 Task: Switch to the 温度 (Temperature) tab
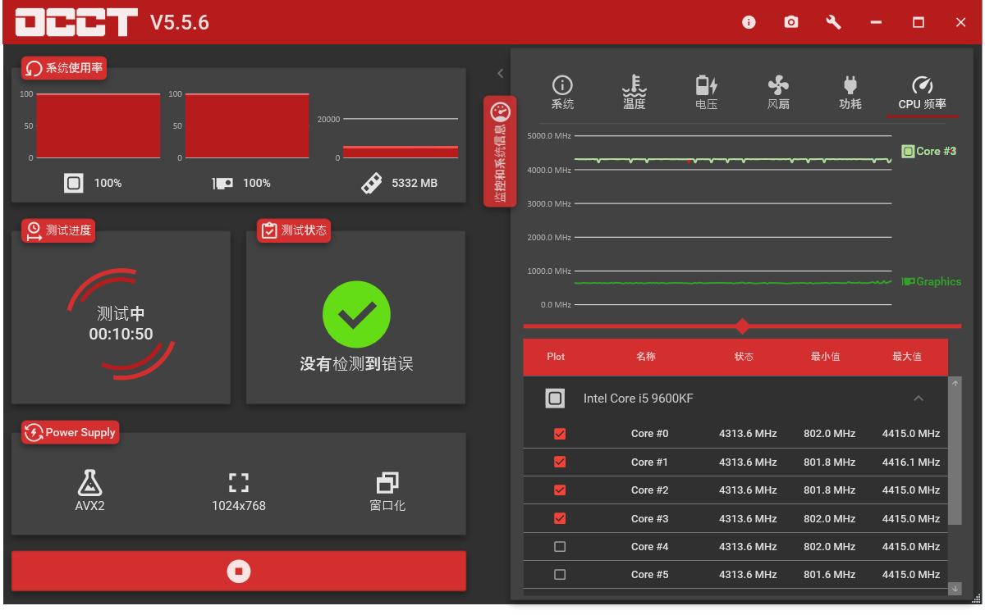(x=634, y=93)
